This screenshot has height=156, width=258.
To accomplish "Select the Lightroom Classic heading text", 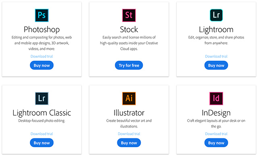I will coord(42,113).
